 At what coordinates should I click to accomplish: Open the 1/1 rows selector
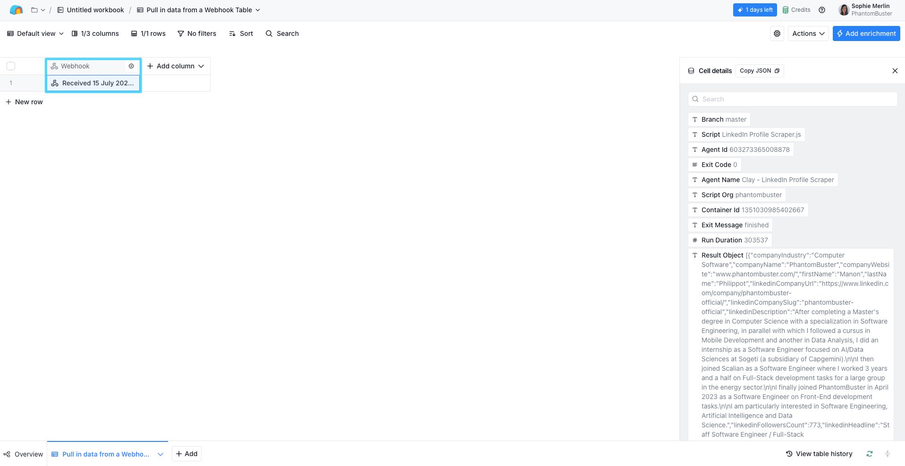[x=148, y=33]
